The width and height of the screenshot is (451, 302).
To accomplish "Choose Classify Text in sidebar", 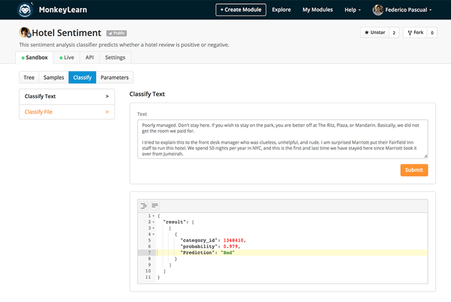I will [x=66, y=96].
